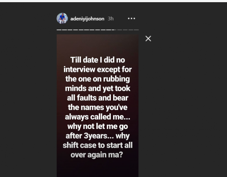This screenshot has height=177, width=227.
Task: Click the "always called me..." story line
Action: (98, 117)
